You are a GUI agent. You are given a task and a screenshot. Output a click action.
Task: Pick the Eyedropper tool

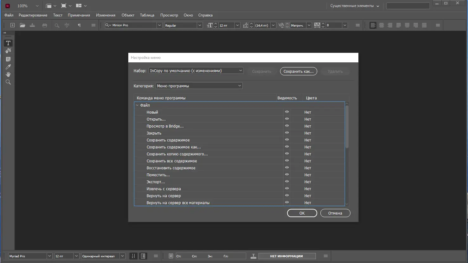8,67
